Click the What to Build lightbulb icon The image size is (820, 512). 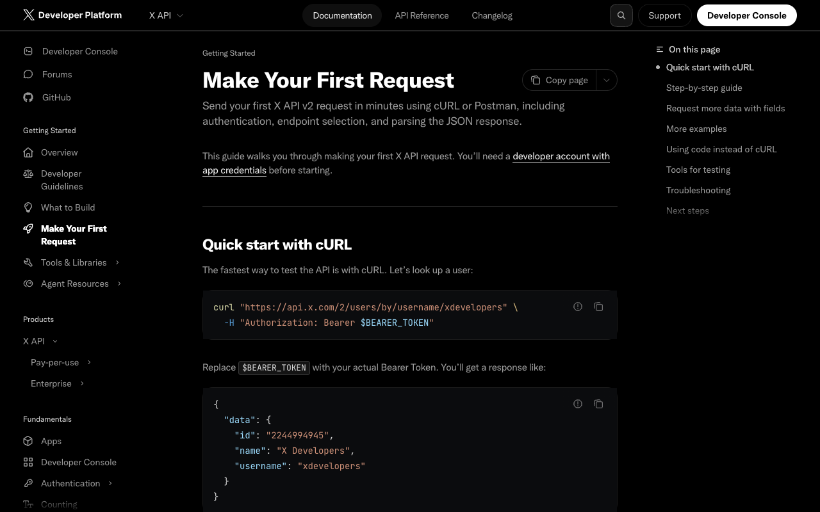point(28,207)
